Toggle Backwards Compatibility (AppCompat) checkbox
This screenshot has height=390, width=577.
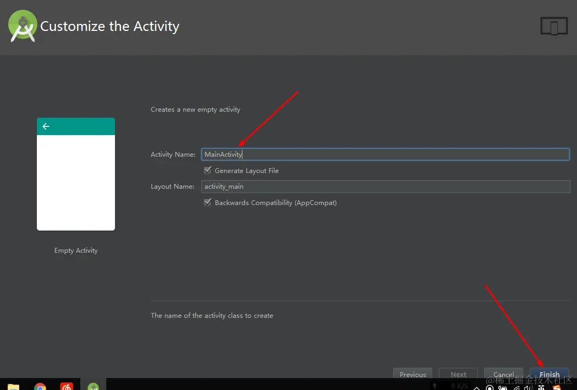click(208, 202)
